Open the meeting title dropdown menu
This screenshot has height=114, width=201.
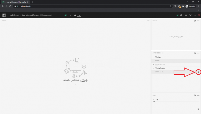coord(54,15)
